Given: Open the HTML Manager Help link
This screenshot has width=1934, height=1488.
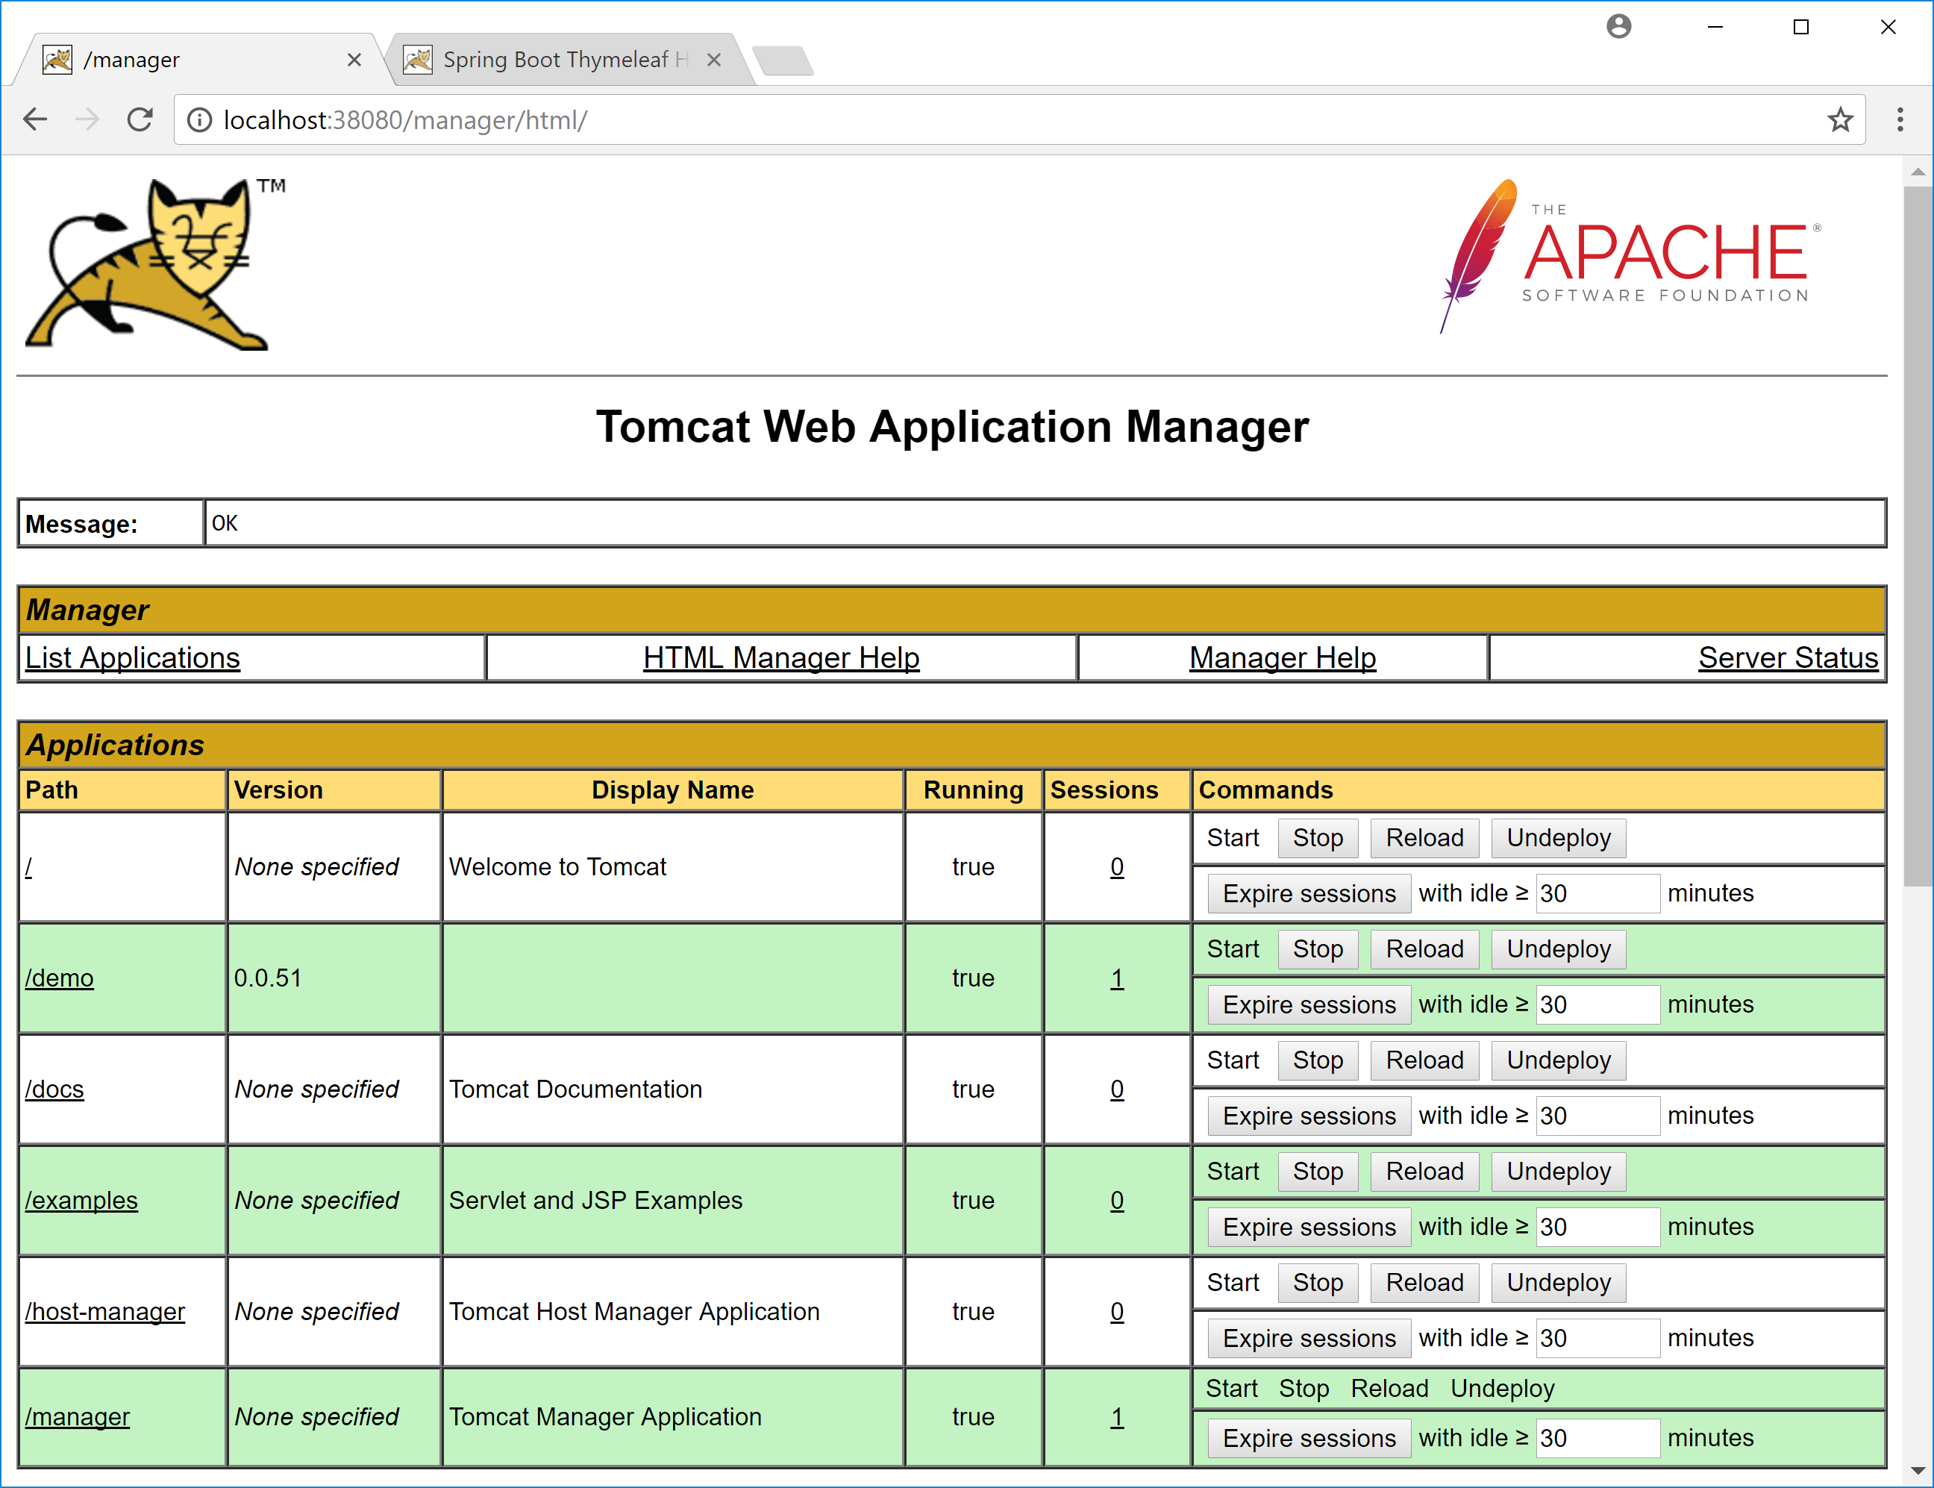Looking at the screenshot, I should pos(781,658).
